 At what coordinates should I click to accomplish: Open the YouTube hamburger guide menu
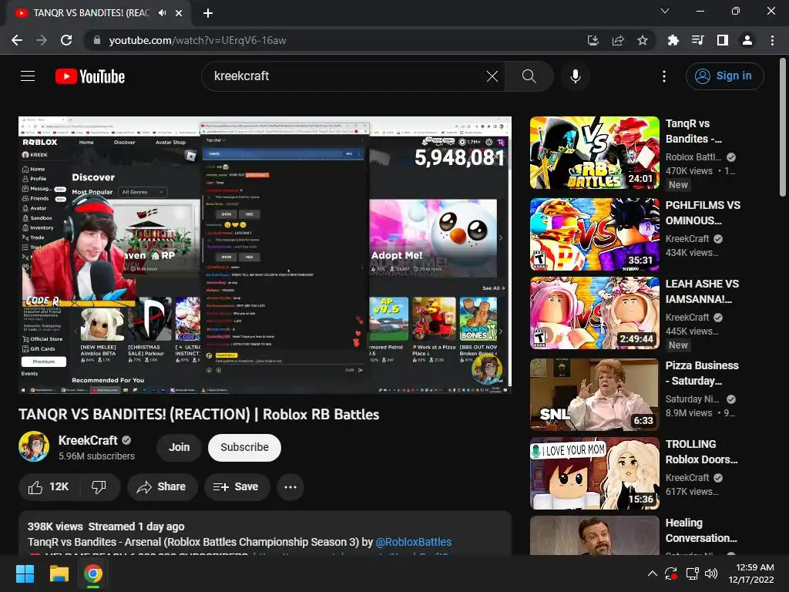28,76
